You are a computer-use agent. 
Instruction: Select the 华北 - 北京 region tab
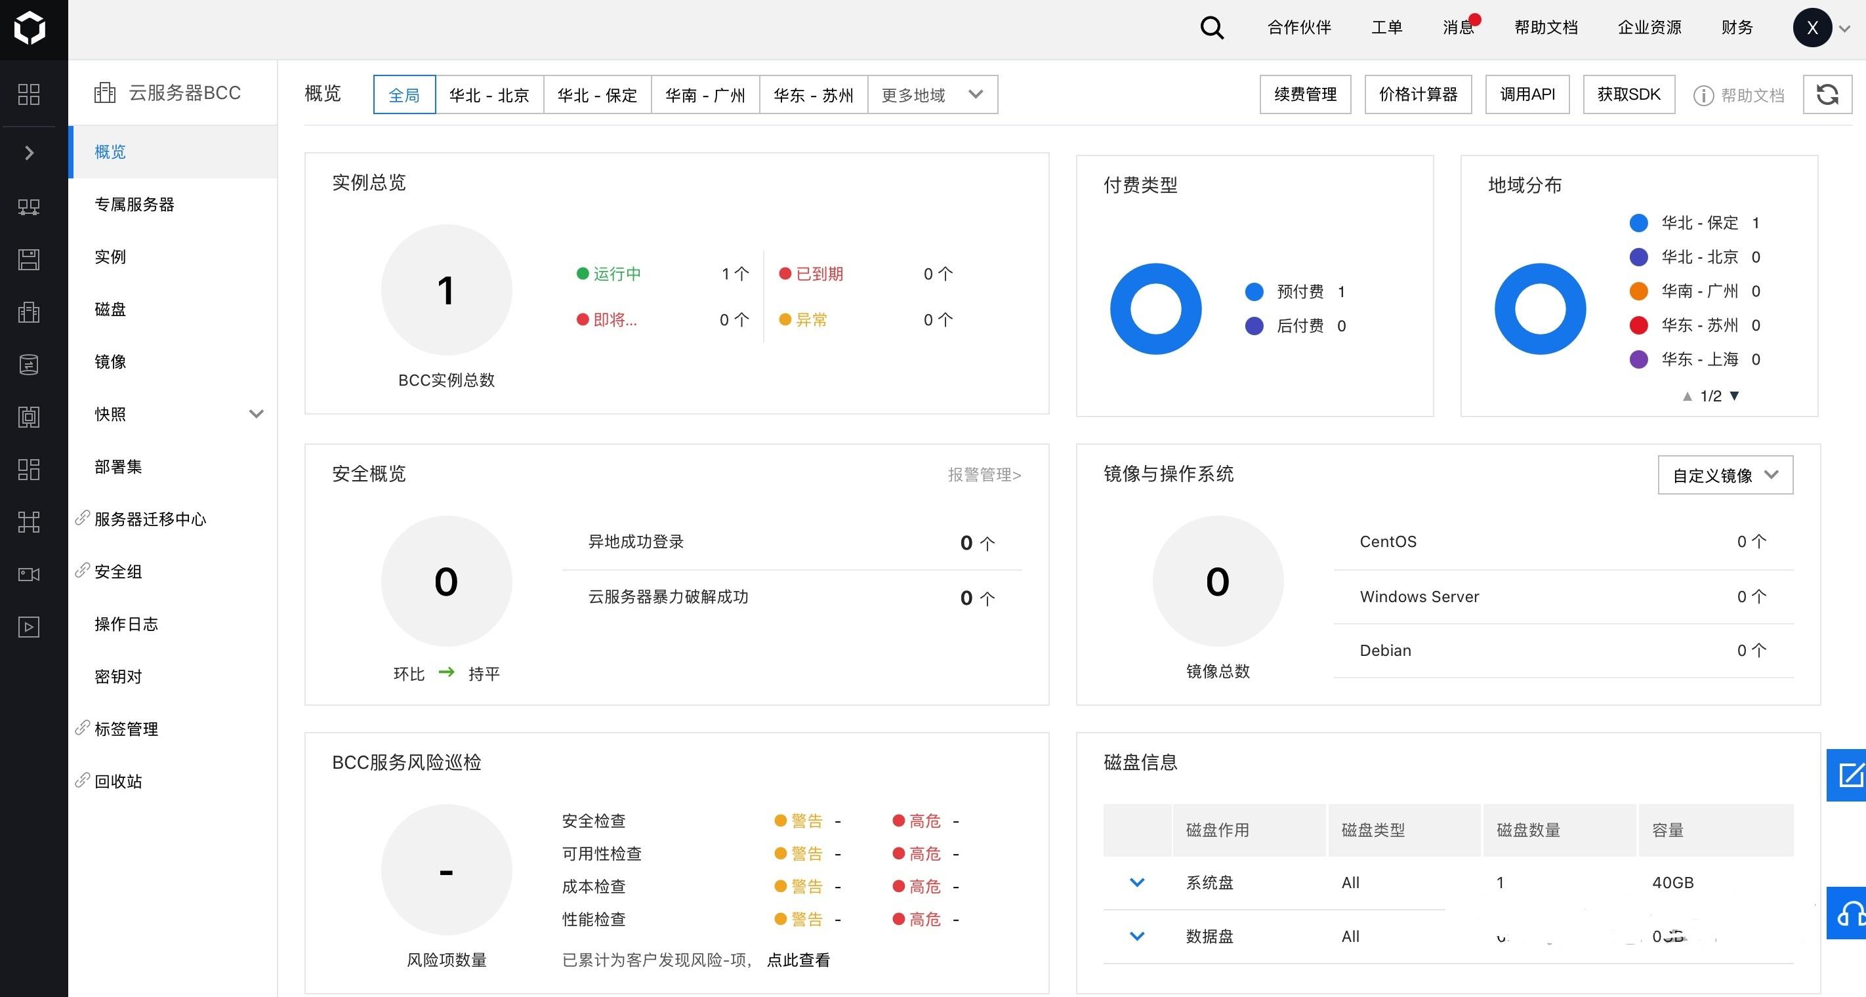coord(489,95)
